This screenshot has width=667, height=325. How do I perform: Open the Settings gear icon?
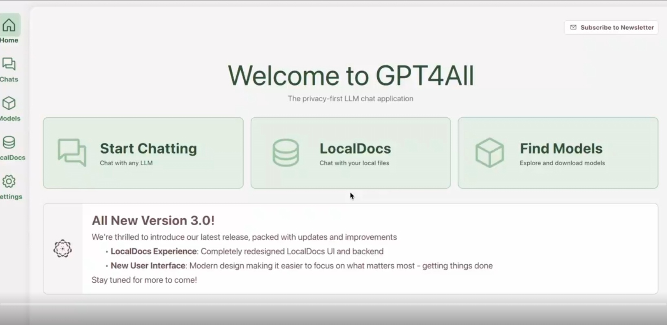pyautogui.click(x=9, y=182)
